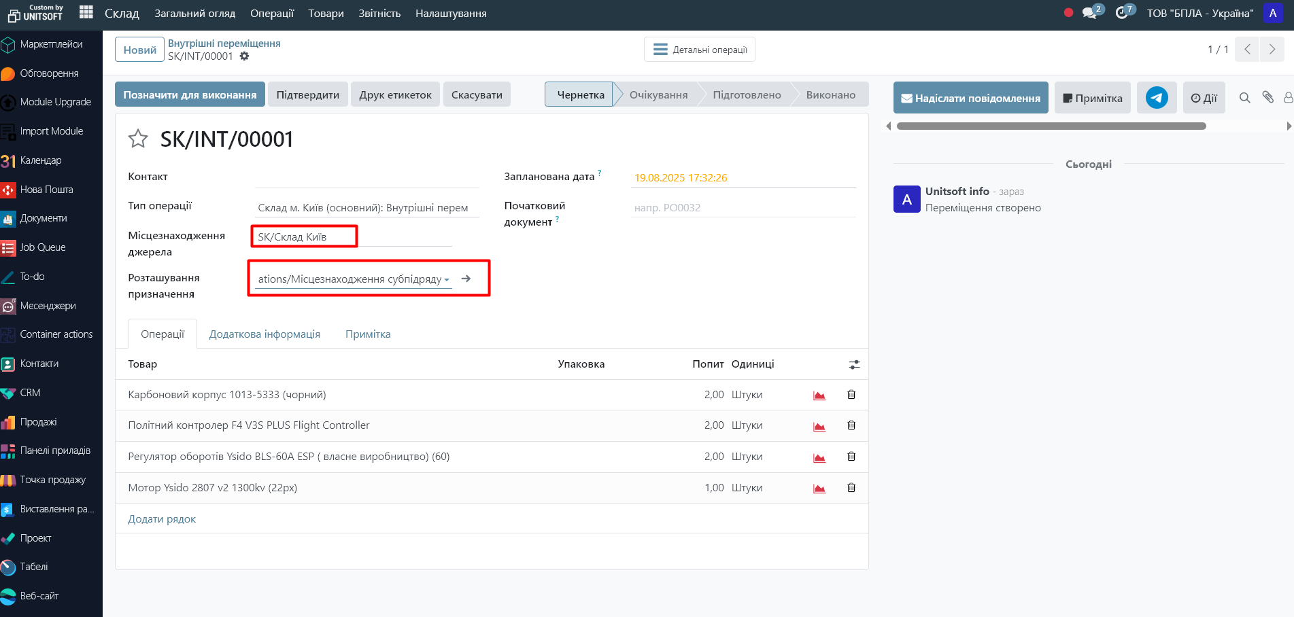Screen dimensions: 1294x617
Task: Click the search icon in chatter
Action: [1244, 98]
